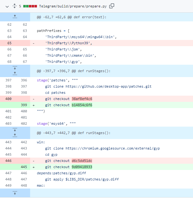This screenshot has height=200, width=193.
Task: Expand up arrow in the -443,7 hunk header
Action: tap(15, 136)
